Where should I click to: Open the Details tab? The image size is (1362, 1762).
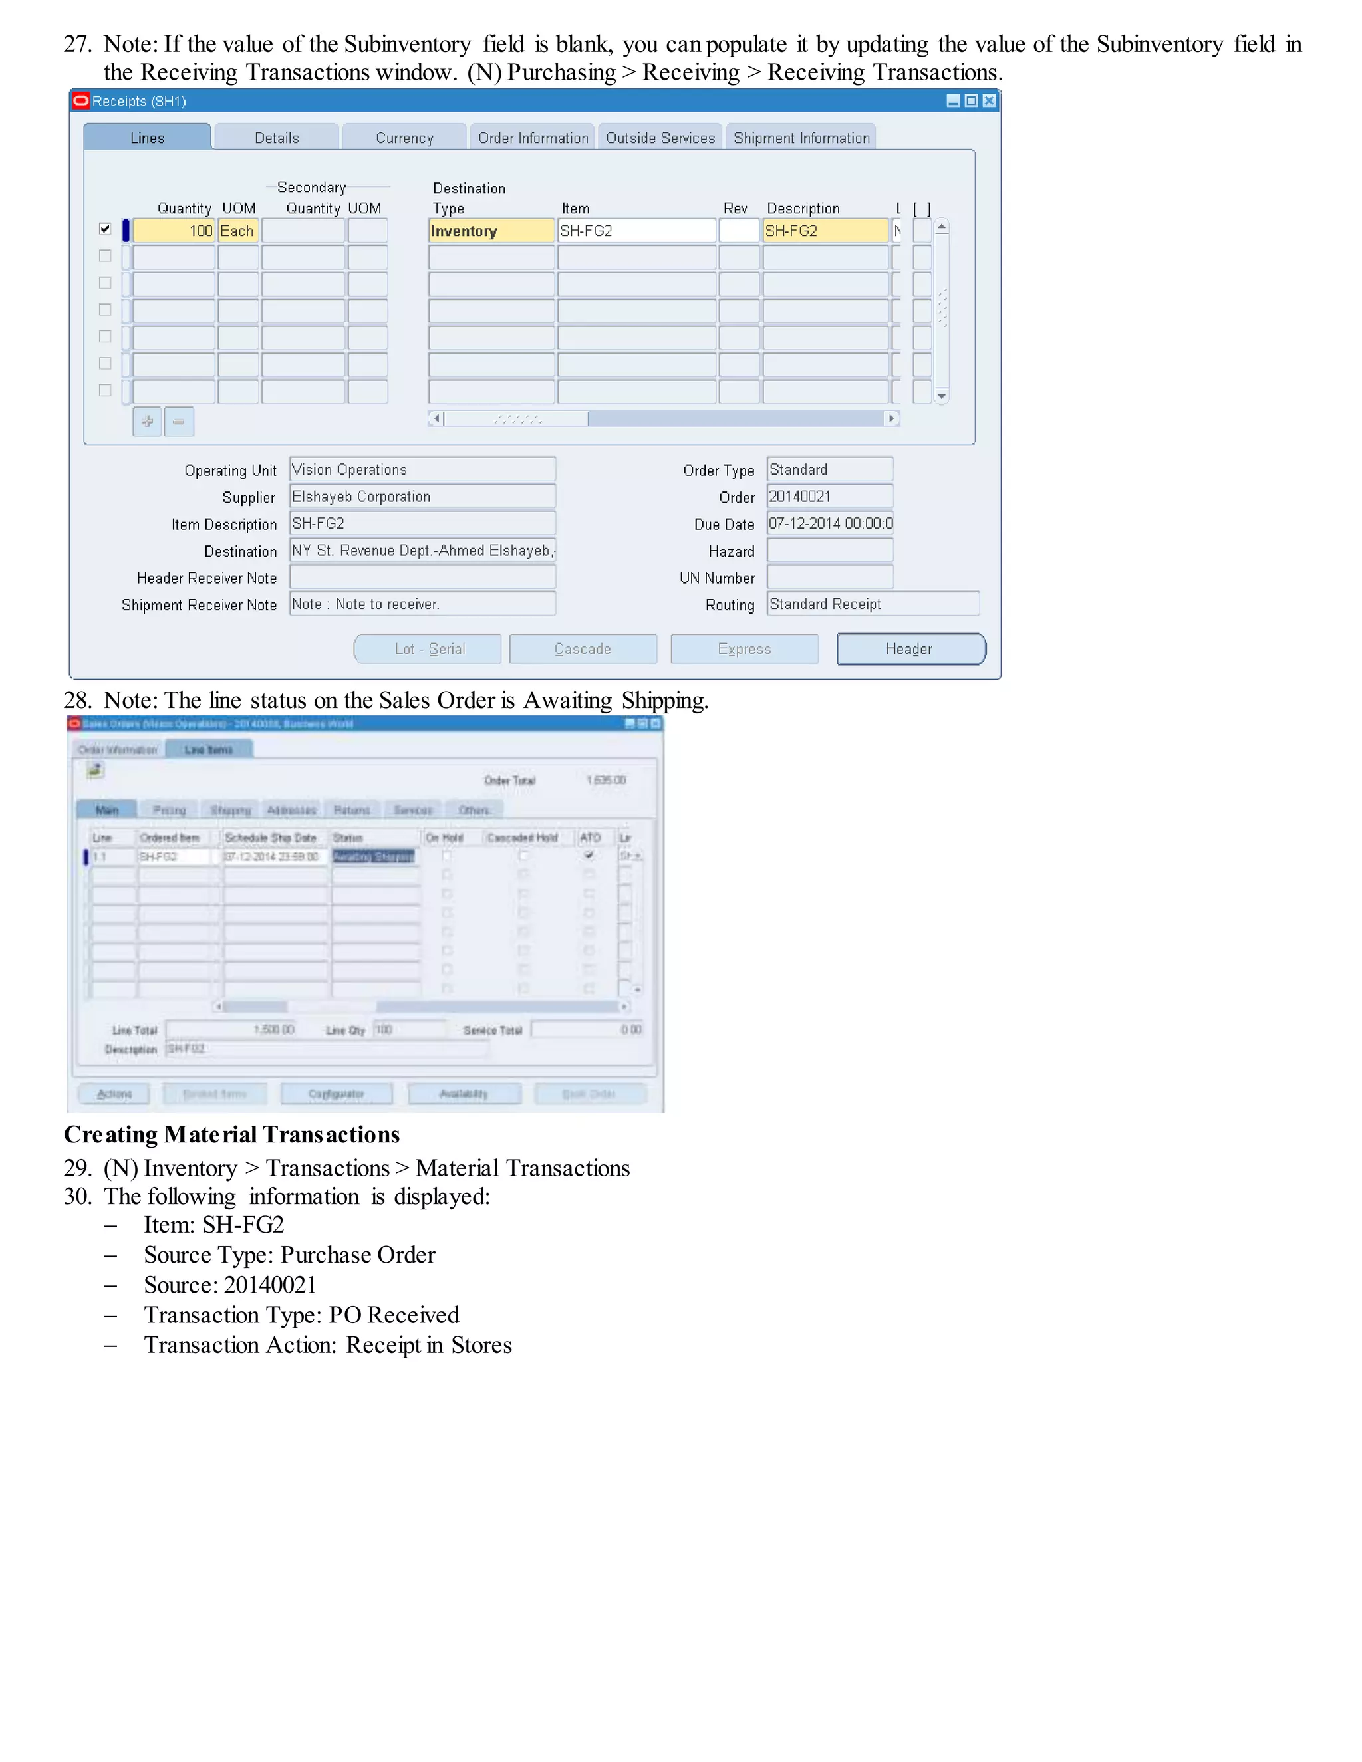pos(277,137)
